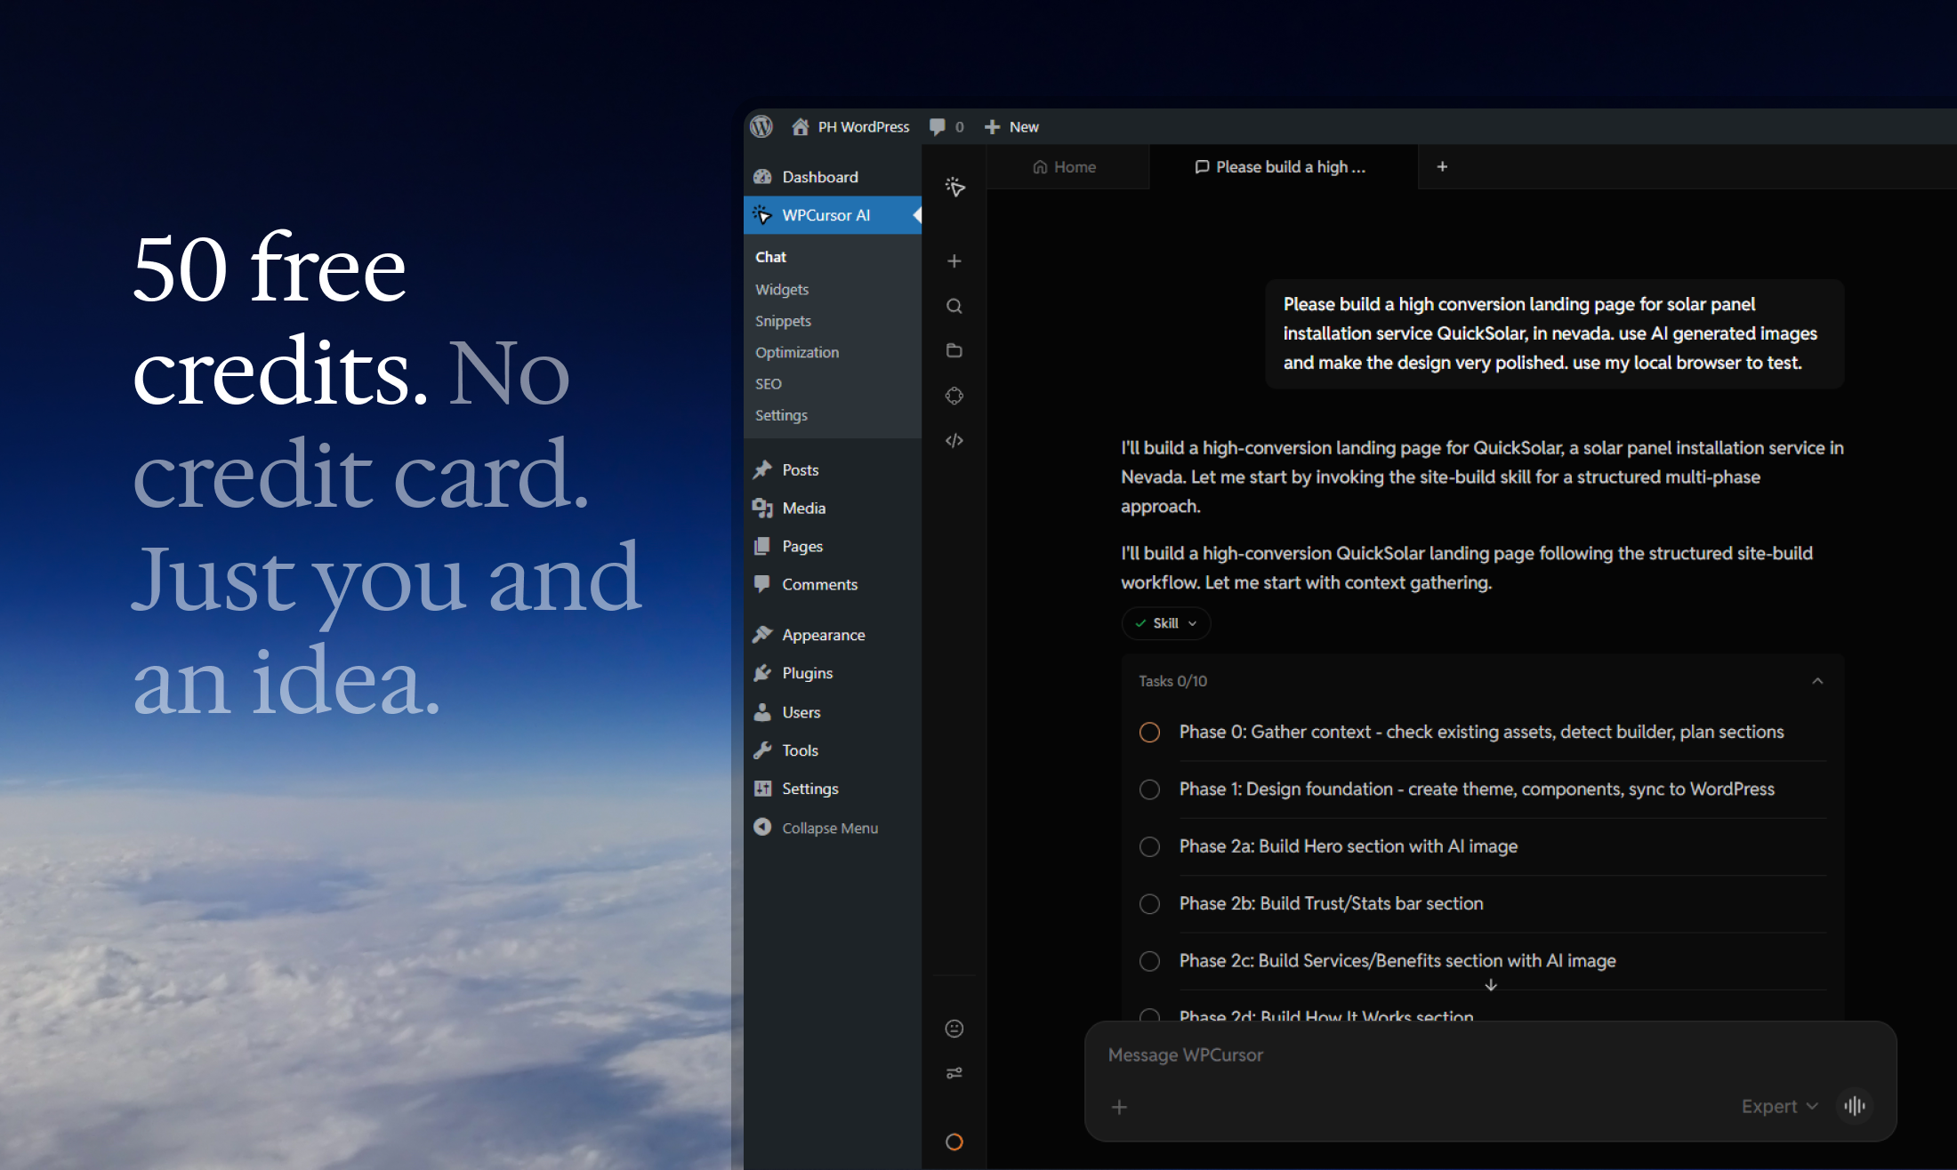Open Widgets in WPCursor AI submenu
The image size is (1957, 1170).
pos(782,290)
